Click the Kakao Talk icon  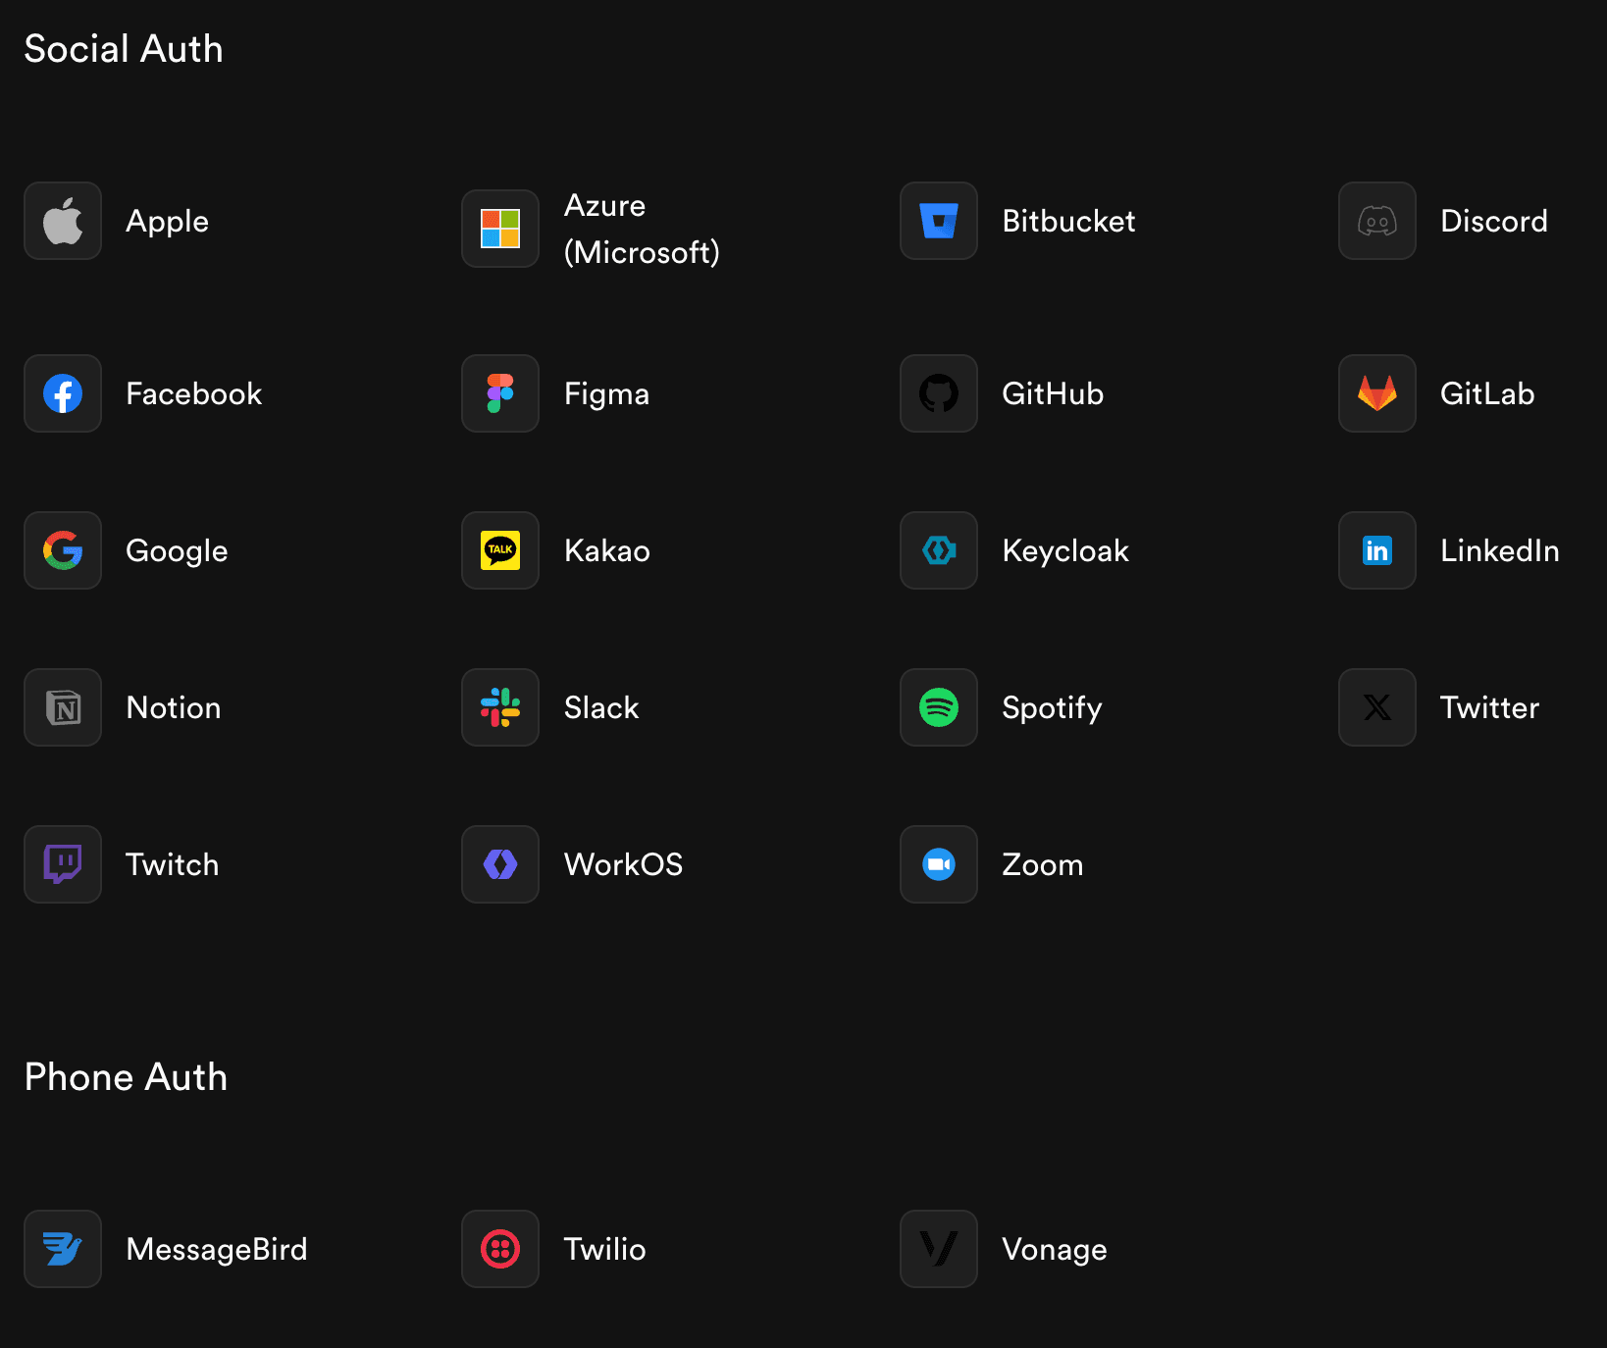pos(500,550)
